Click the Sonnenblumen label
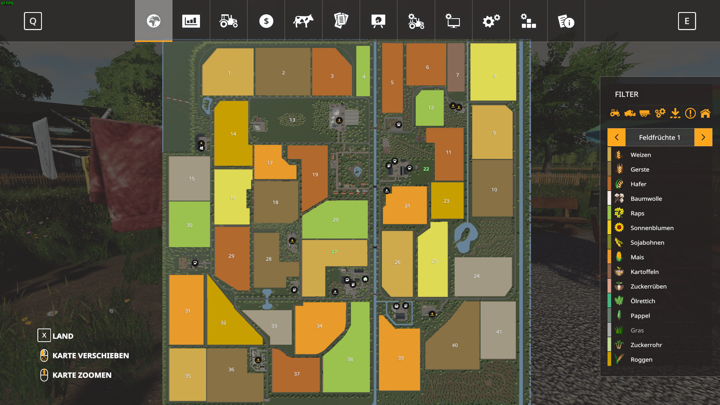 point(652,228)
